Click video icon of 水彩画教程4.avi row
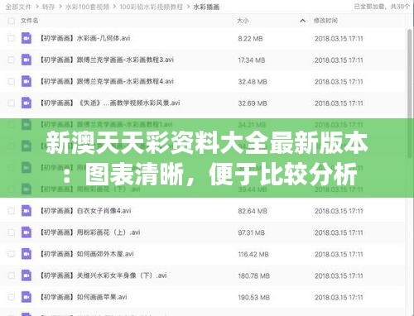The height and width of the screenshot is (316, 414). click(26, 81)
